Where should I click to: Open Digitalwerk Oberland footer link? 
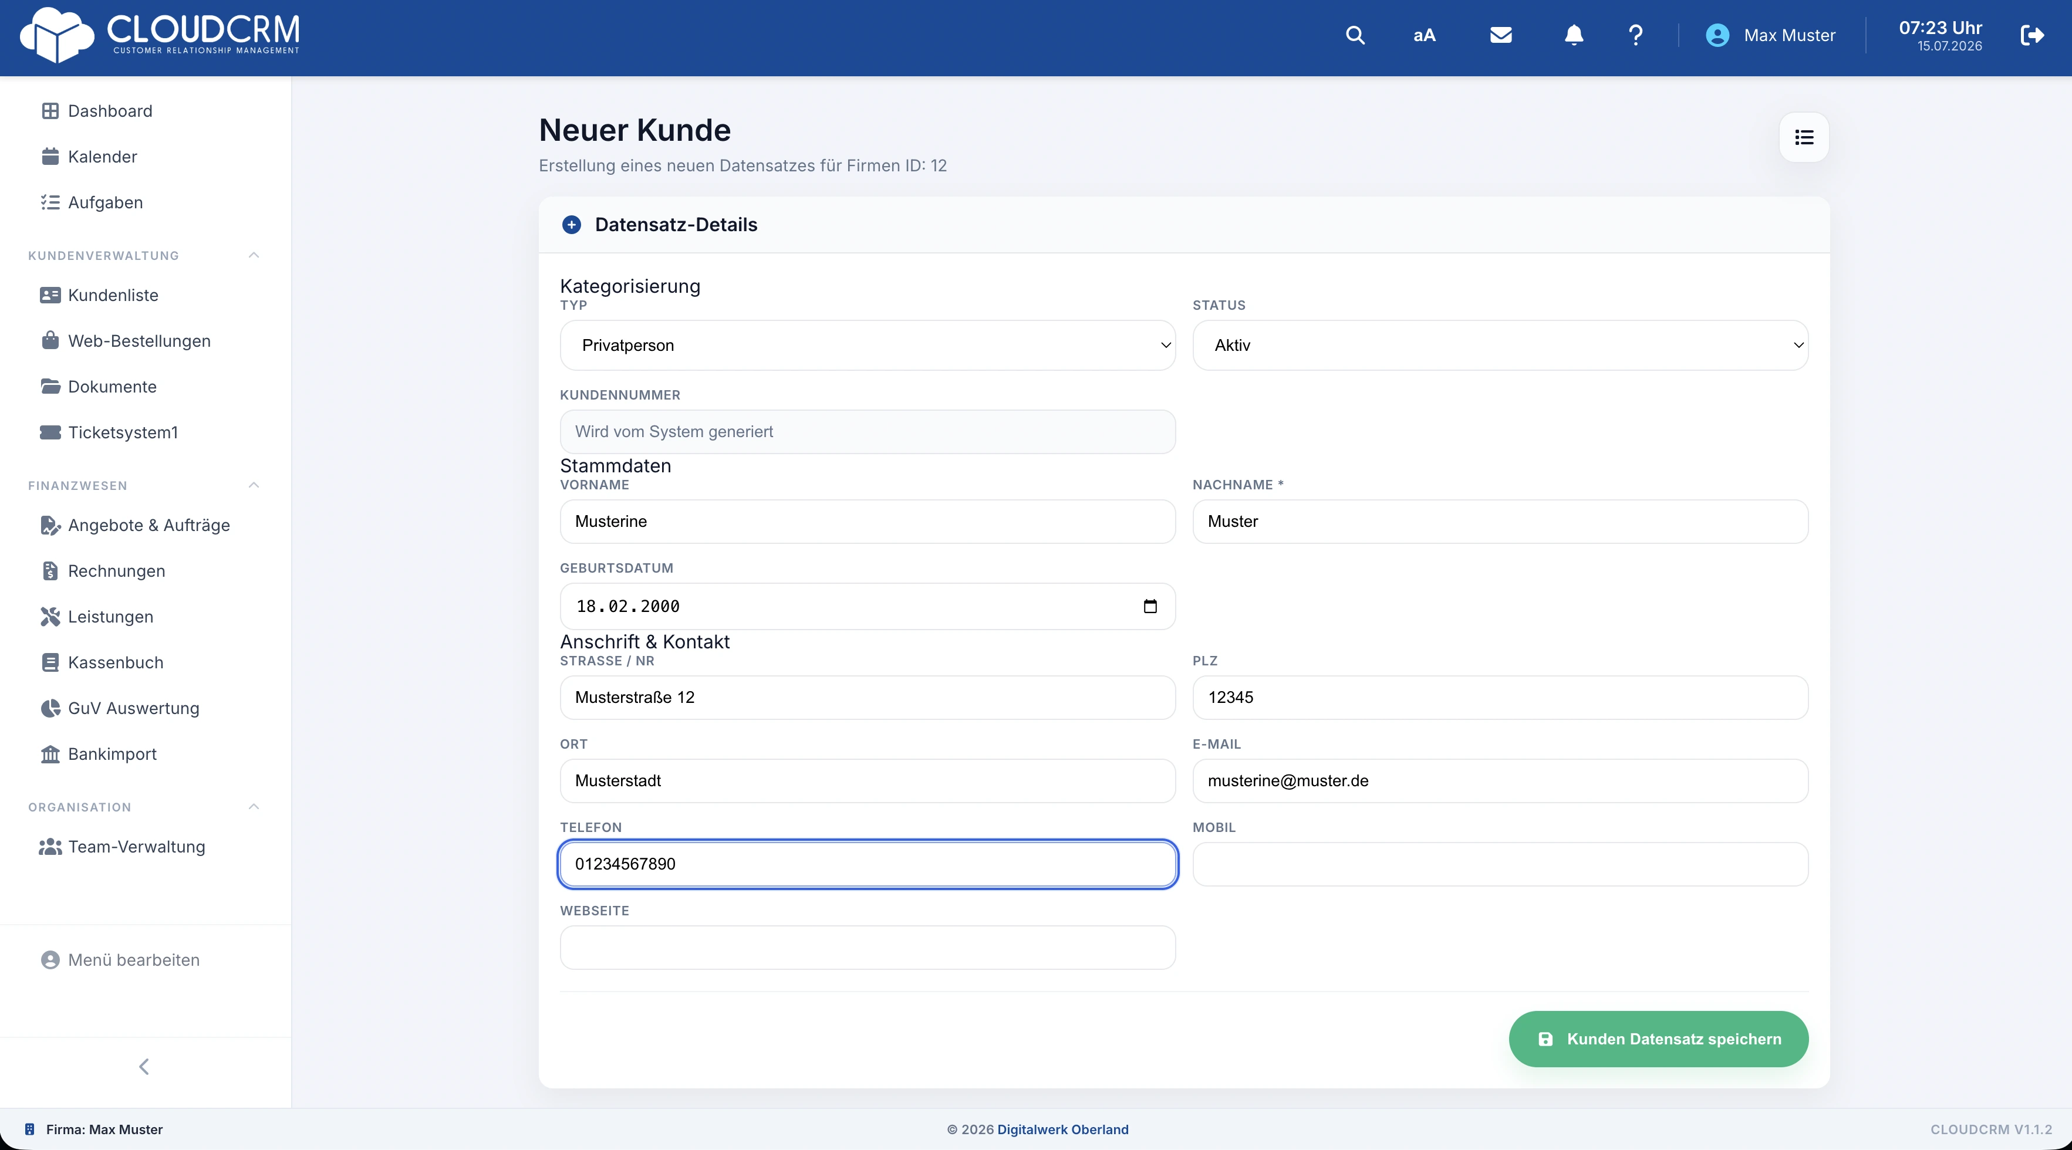point(1062,1129)
